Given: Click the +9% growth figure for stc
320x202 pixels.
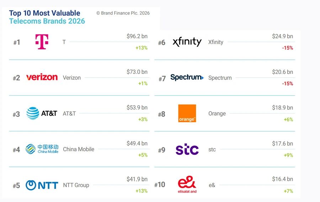Looking at the screenshot, I should tap(288, 155).
